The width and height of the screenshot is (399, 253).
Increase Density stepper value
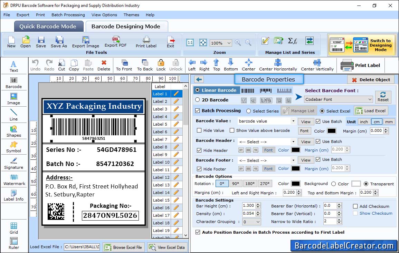258,212
